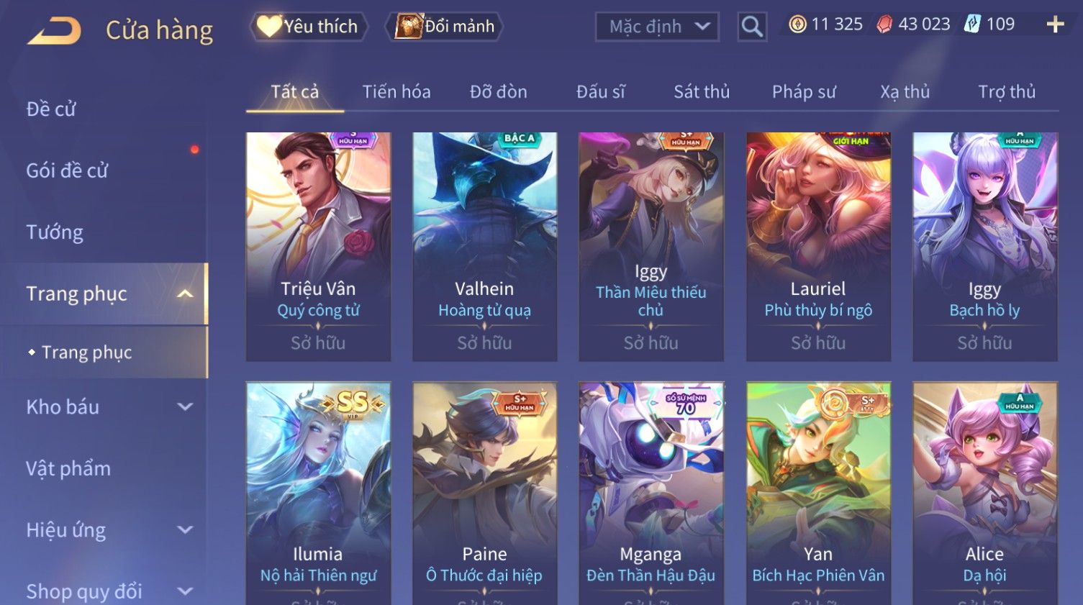
Task: Click the golden back arrow icon
Action: (54, 31)
